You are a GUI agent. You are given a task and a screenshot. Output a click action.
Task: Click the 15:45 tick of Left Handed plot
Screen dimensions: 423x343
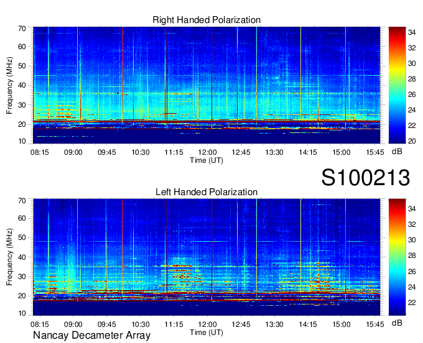(x=375, y=324)
